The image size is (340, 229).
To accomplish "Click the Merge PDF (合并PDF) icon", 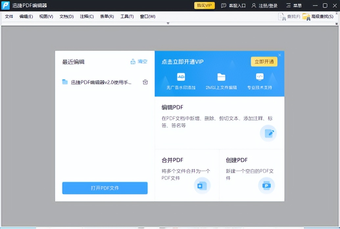I will click(202, 185).
